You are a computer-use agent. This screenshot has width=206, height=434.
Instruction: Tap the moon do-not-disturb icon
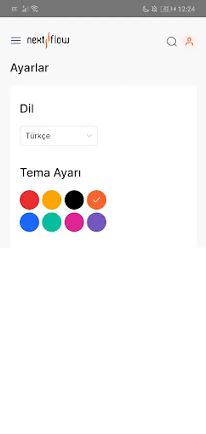[x=145, y=9]
